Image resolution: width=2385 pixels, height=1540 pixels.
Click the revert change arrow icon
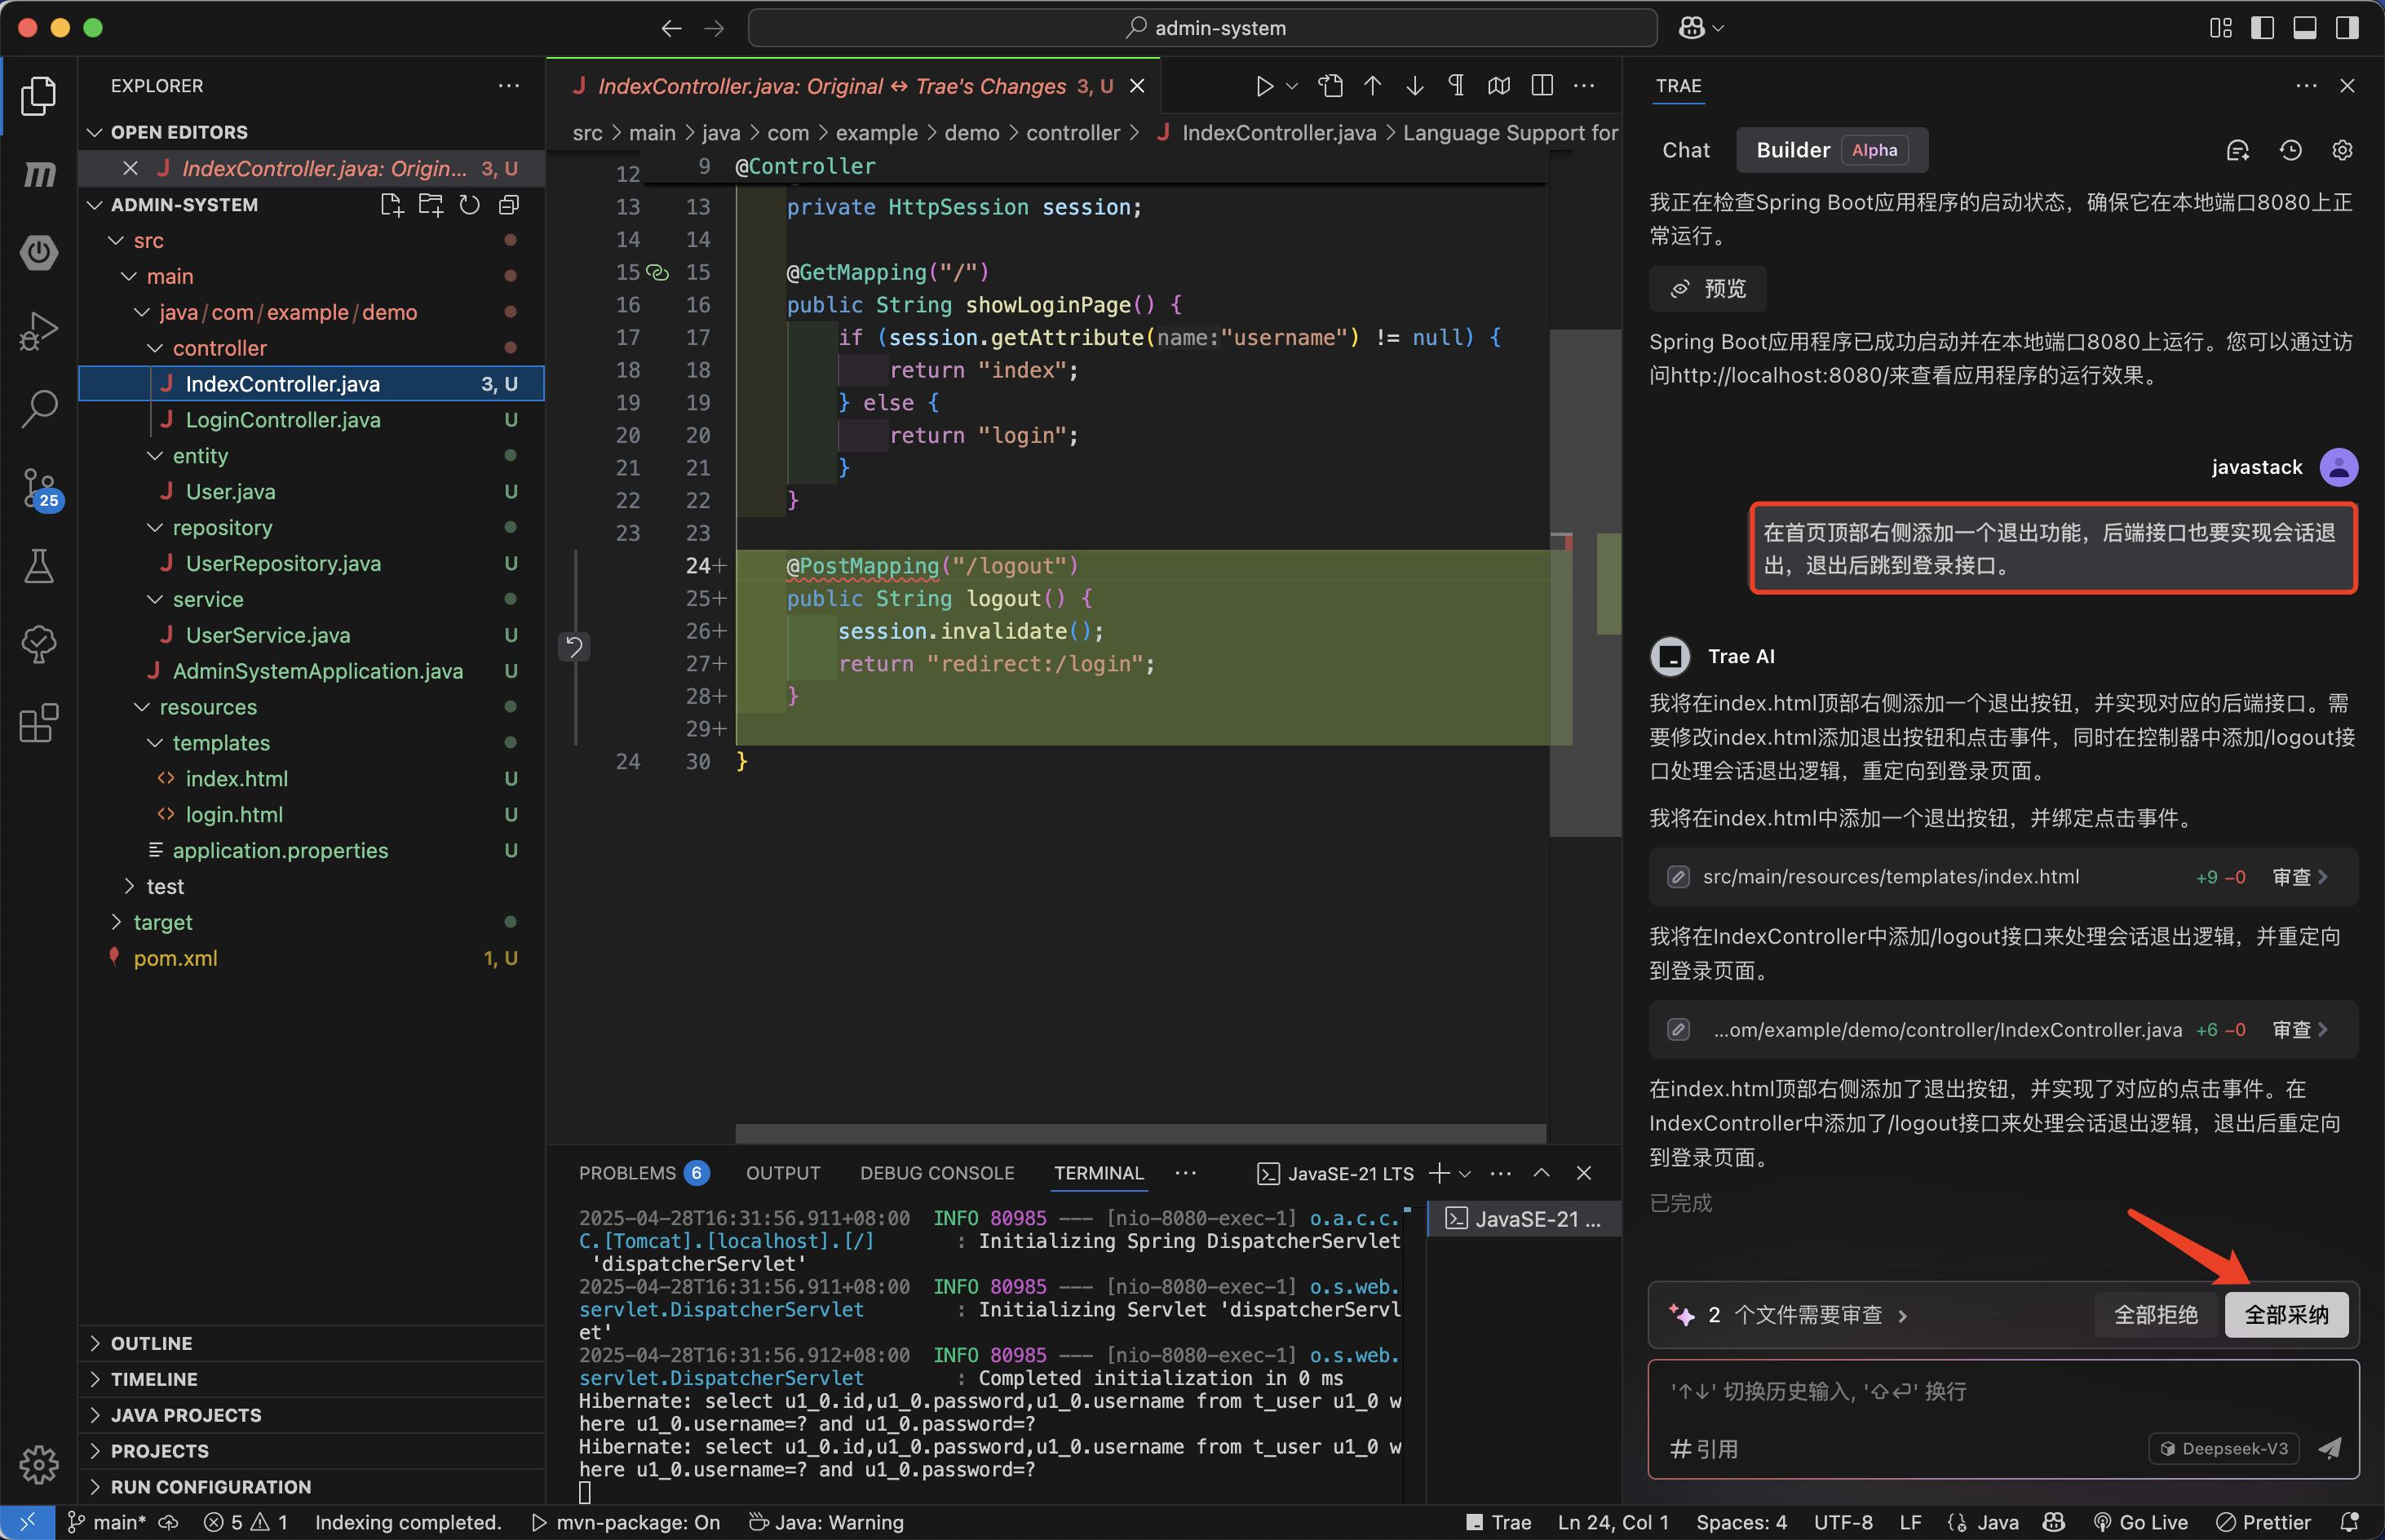(574, 647)
